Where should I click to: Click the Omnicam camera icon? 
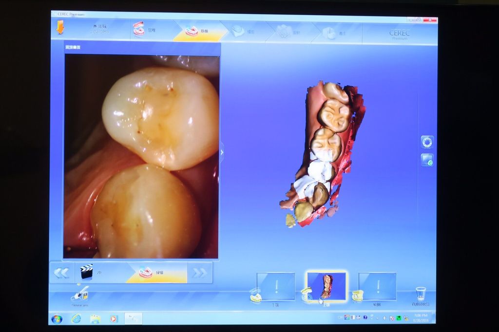coord(79,293)
